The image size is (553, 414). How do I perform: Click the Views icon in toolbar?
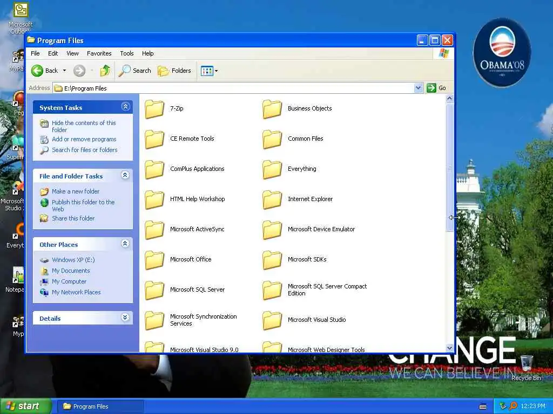click(207, 71)
